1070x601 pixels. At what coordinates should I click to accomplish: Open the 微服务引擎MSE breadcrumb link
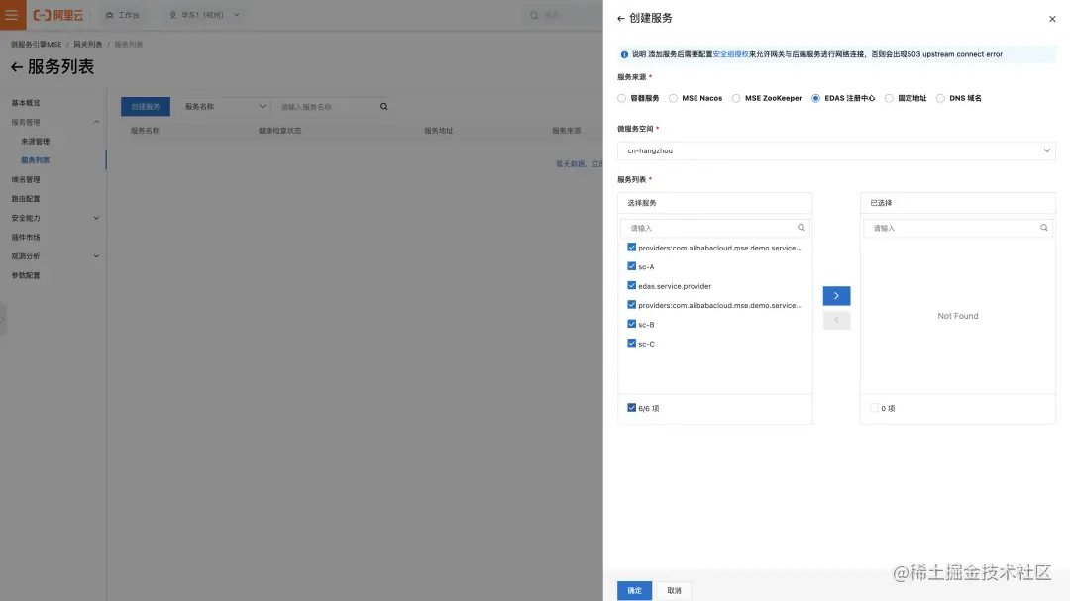37,45
